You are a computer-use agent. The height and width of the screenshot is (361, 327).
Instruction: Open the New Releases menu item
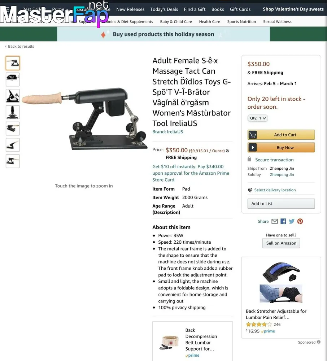[x=130, y=9]
